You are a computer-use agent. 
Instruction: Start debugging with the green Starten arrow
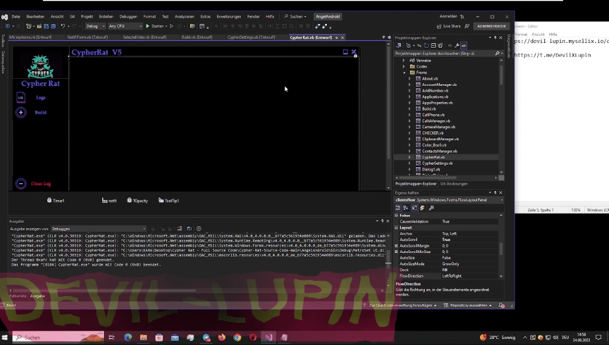(148, 26)
